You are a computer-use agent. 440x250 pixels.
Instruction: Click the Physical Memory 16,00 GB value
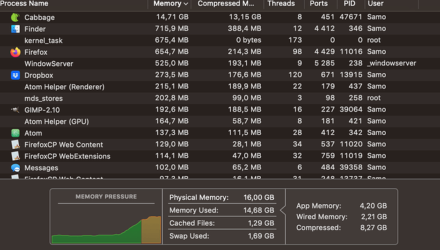(x=259, y=197)
